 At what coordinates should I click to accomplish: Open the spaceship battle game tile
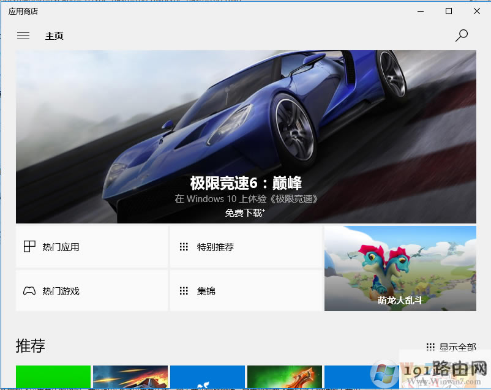point(130,377)
